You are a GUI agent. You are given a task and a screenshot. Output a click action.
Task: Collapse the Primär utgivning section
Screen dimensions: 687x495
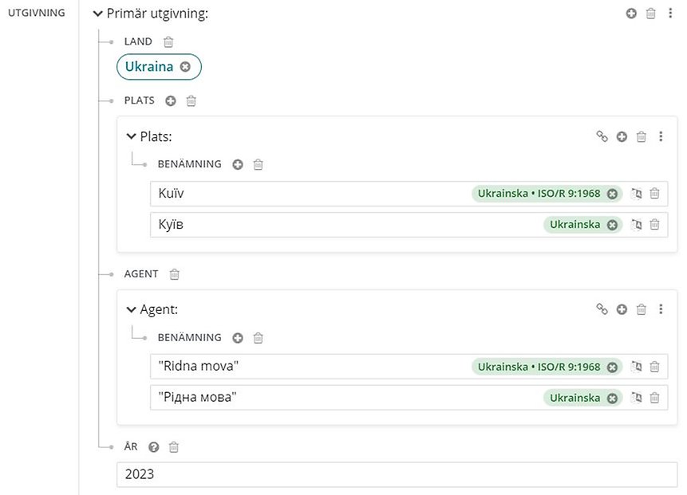tap(97, 13)
